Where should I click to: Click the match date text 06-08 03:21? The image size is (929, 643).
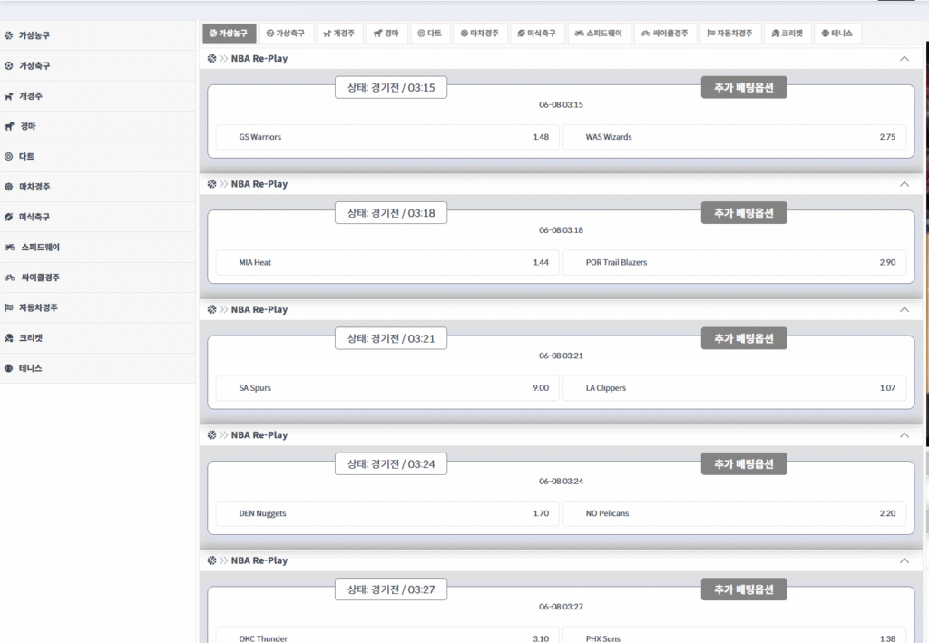click(x=561, y=356)
